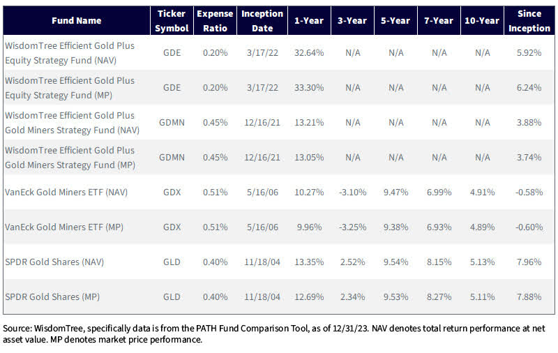Screen dimensions: 558x353
Task: Click the 32.64% 1-Year return cell
Action: [x=309, y=52]
